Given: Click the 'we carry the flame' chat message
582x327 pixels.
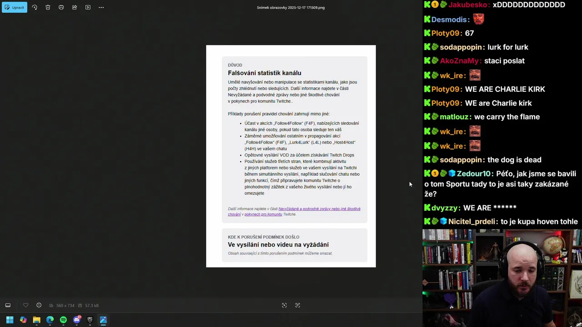Looking at the screenshot, I should (507, 117).
